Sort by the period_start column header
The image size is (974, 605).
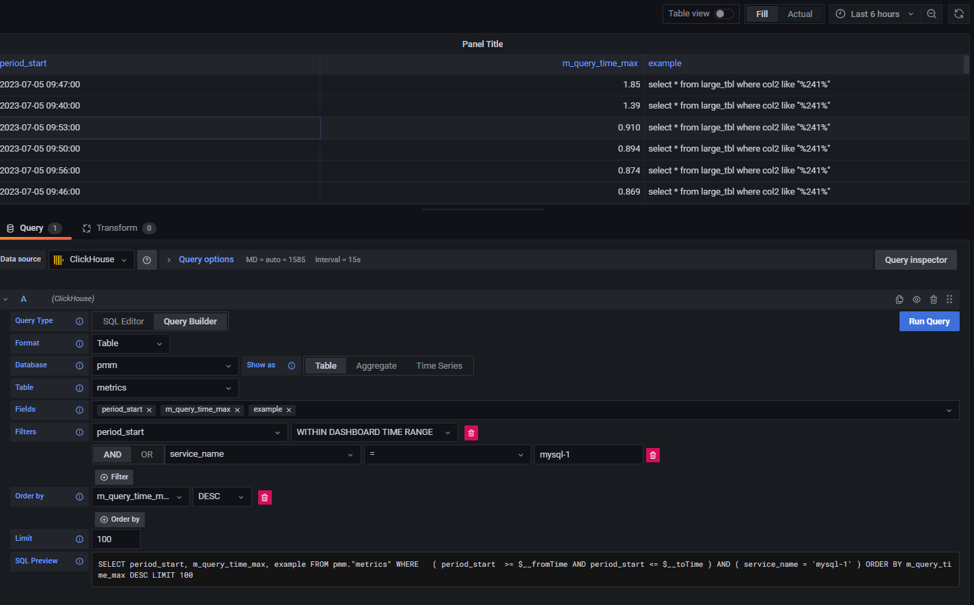(23, 64)
